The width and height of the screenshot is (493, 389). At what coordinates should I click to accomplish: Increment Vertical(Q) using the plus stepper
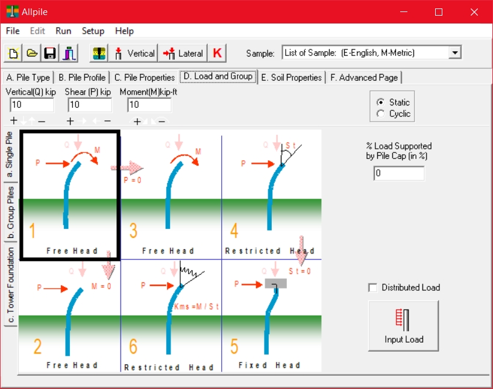click(13, 120)
